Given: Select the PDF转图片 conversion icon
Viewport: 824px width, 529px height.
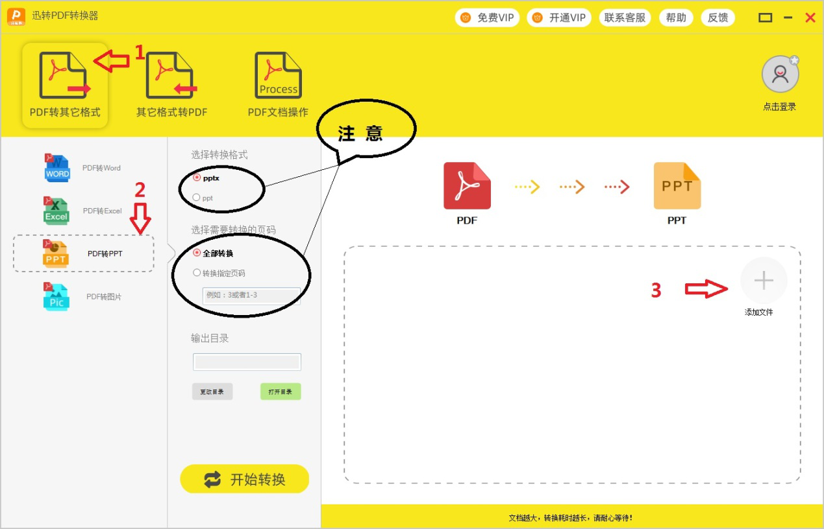Looking at the screenshot, I should point(56,296).
